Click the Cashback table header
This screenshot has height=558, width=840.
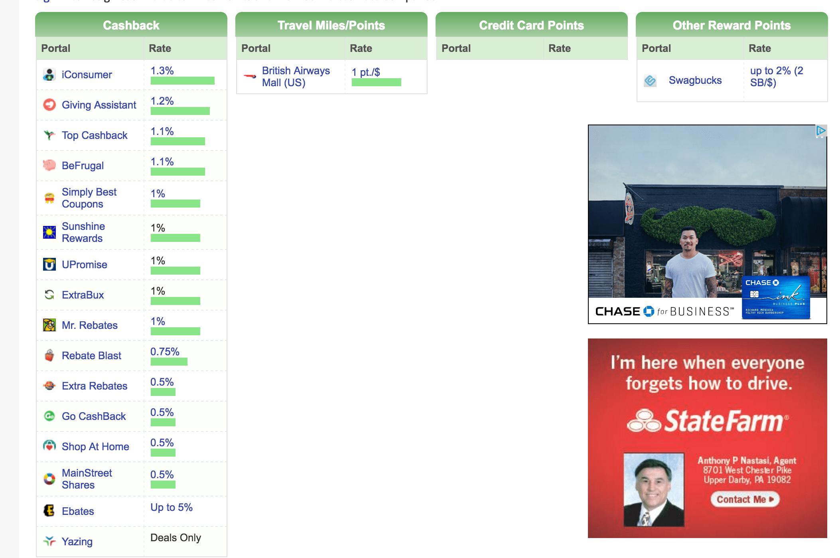(131, 25)
